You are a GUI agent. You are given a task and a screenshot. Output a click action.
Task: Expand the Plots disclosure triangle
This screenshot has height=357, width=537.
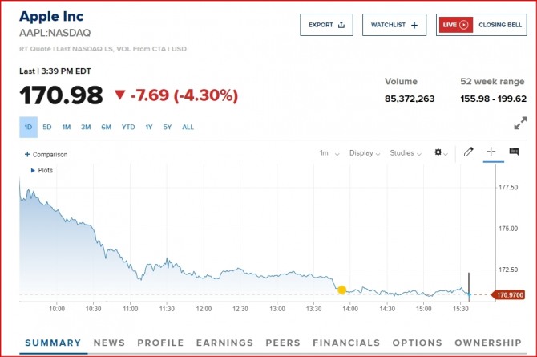(x=33, y=170)
